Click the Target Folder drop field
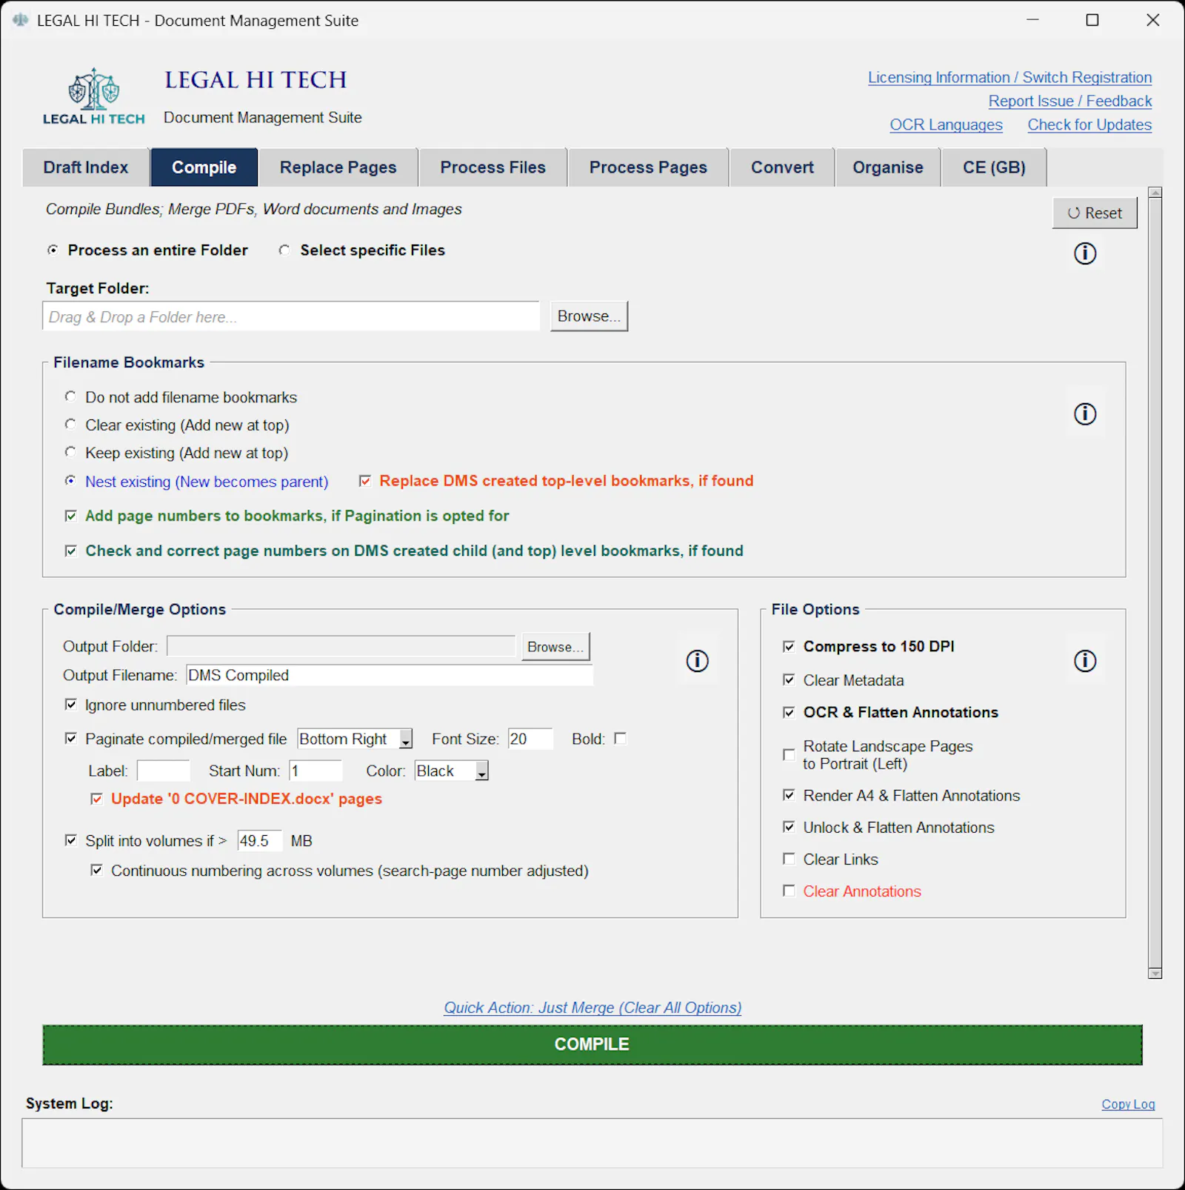The height and width of the screenshot is (1190, 1185). [291, 316]
